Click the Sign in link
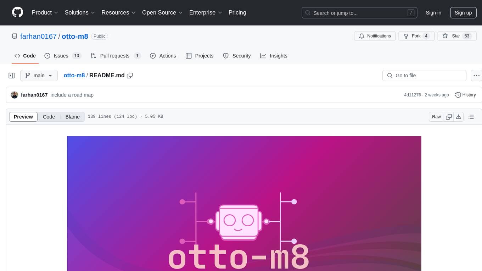 [433, 13]
